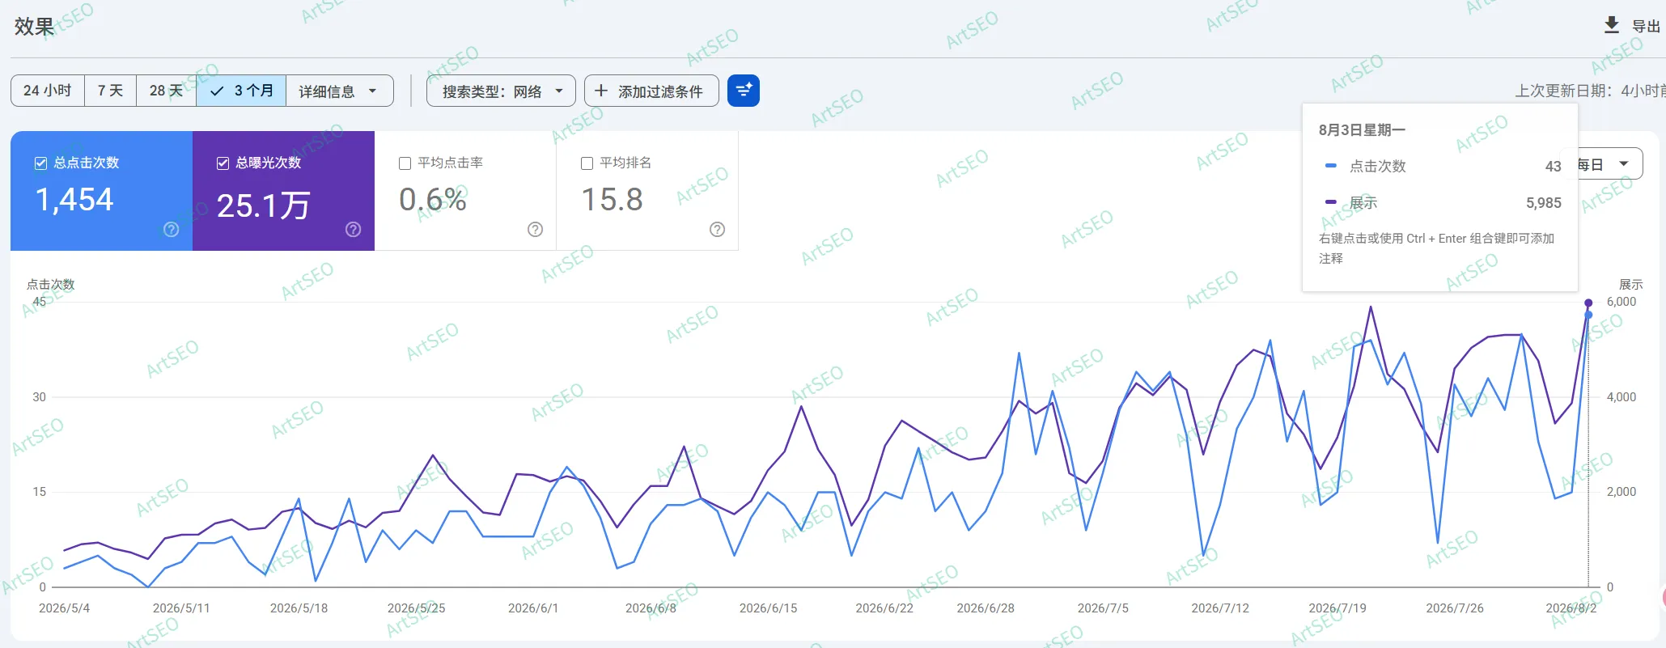Open help icon on 总曝光次数 card
This screenshot has height=648, width=1666.
[x=353, y=230]
